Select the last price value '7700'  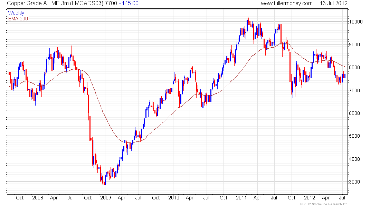(111, 3)
